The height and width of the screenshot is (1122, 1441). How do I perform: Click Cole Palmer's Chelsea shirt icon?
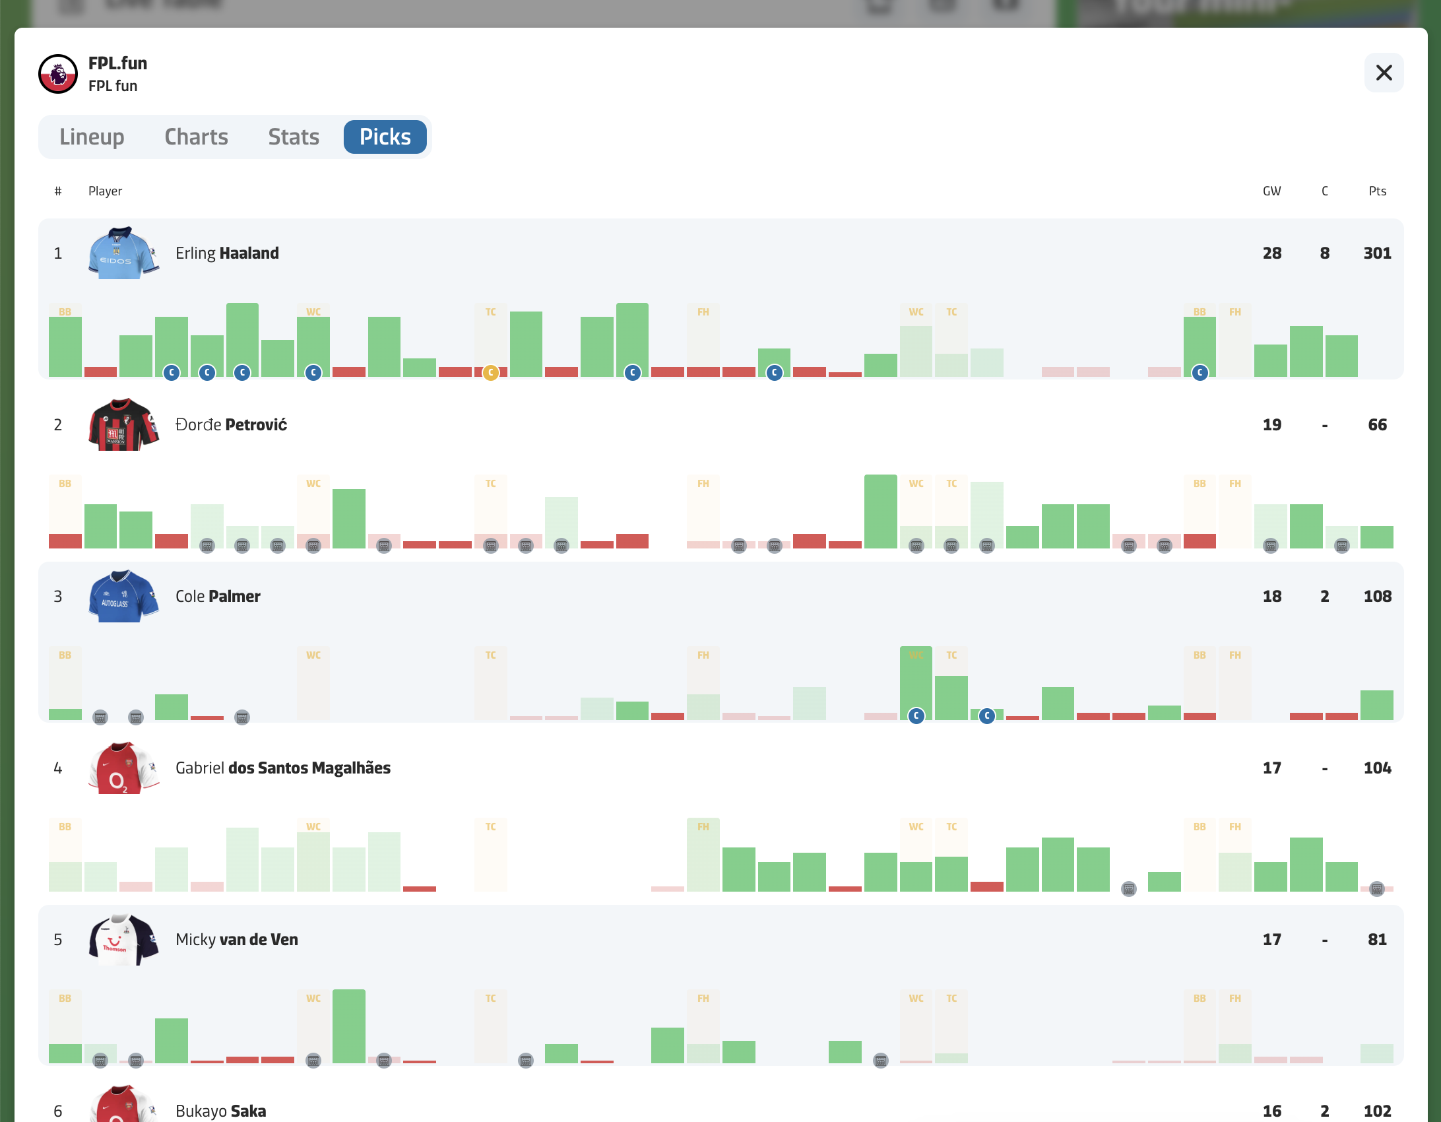(x=124, y=597)
